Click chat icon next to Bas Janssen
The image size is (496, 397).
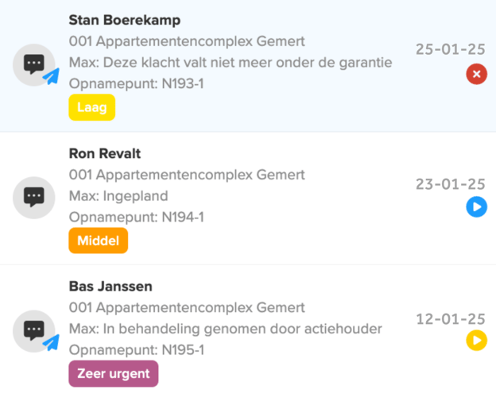33,330
